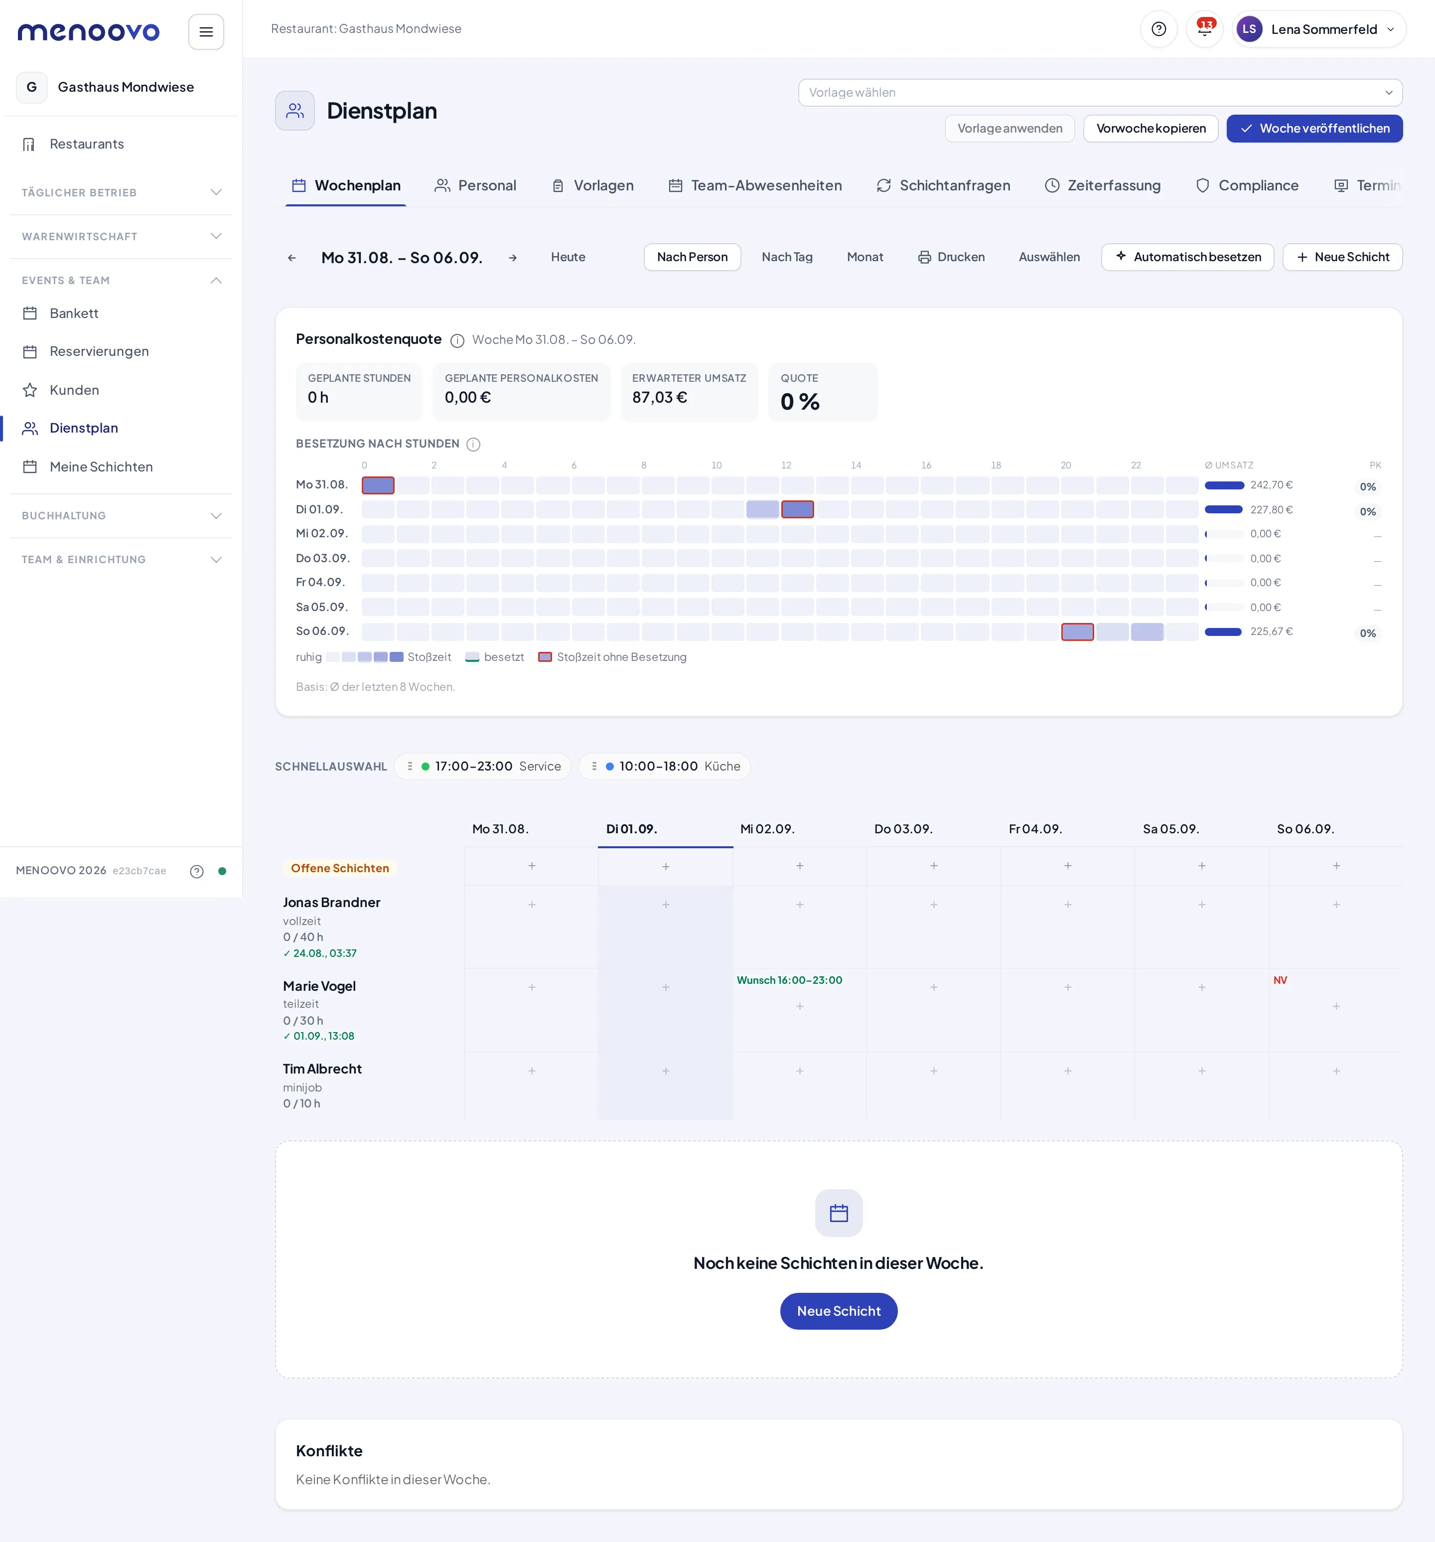Screen dimensions: 1435x1542
Task: Expand Team & Einrichtung sidebar section
Action: coord(121,560)
